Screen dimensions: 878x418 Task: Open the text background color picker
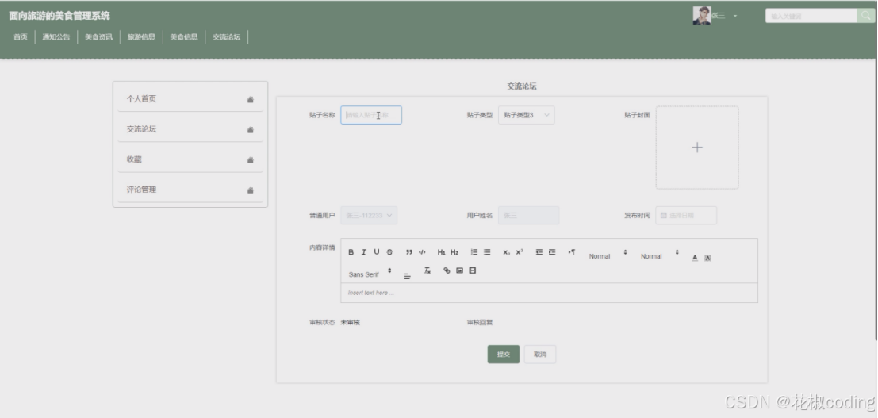[707, 258]
